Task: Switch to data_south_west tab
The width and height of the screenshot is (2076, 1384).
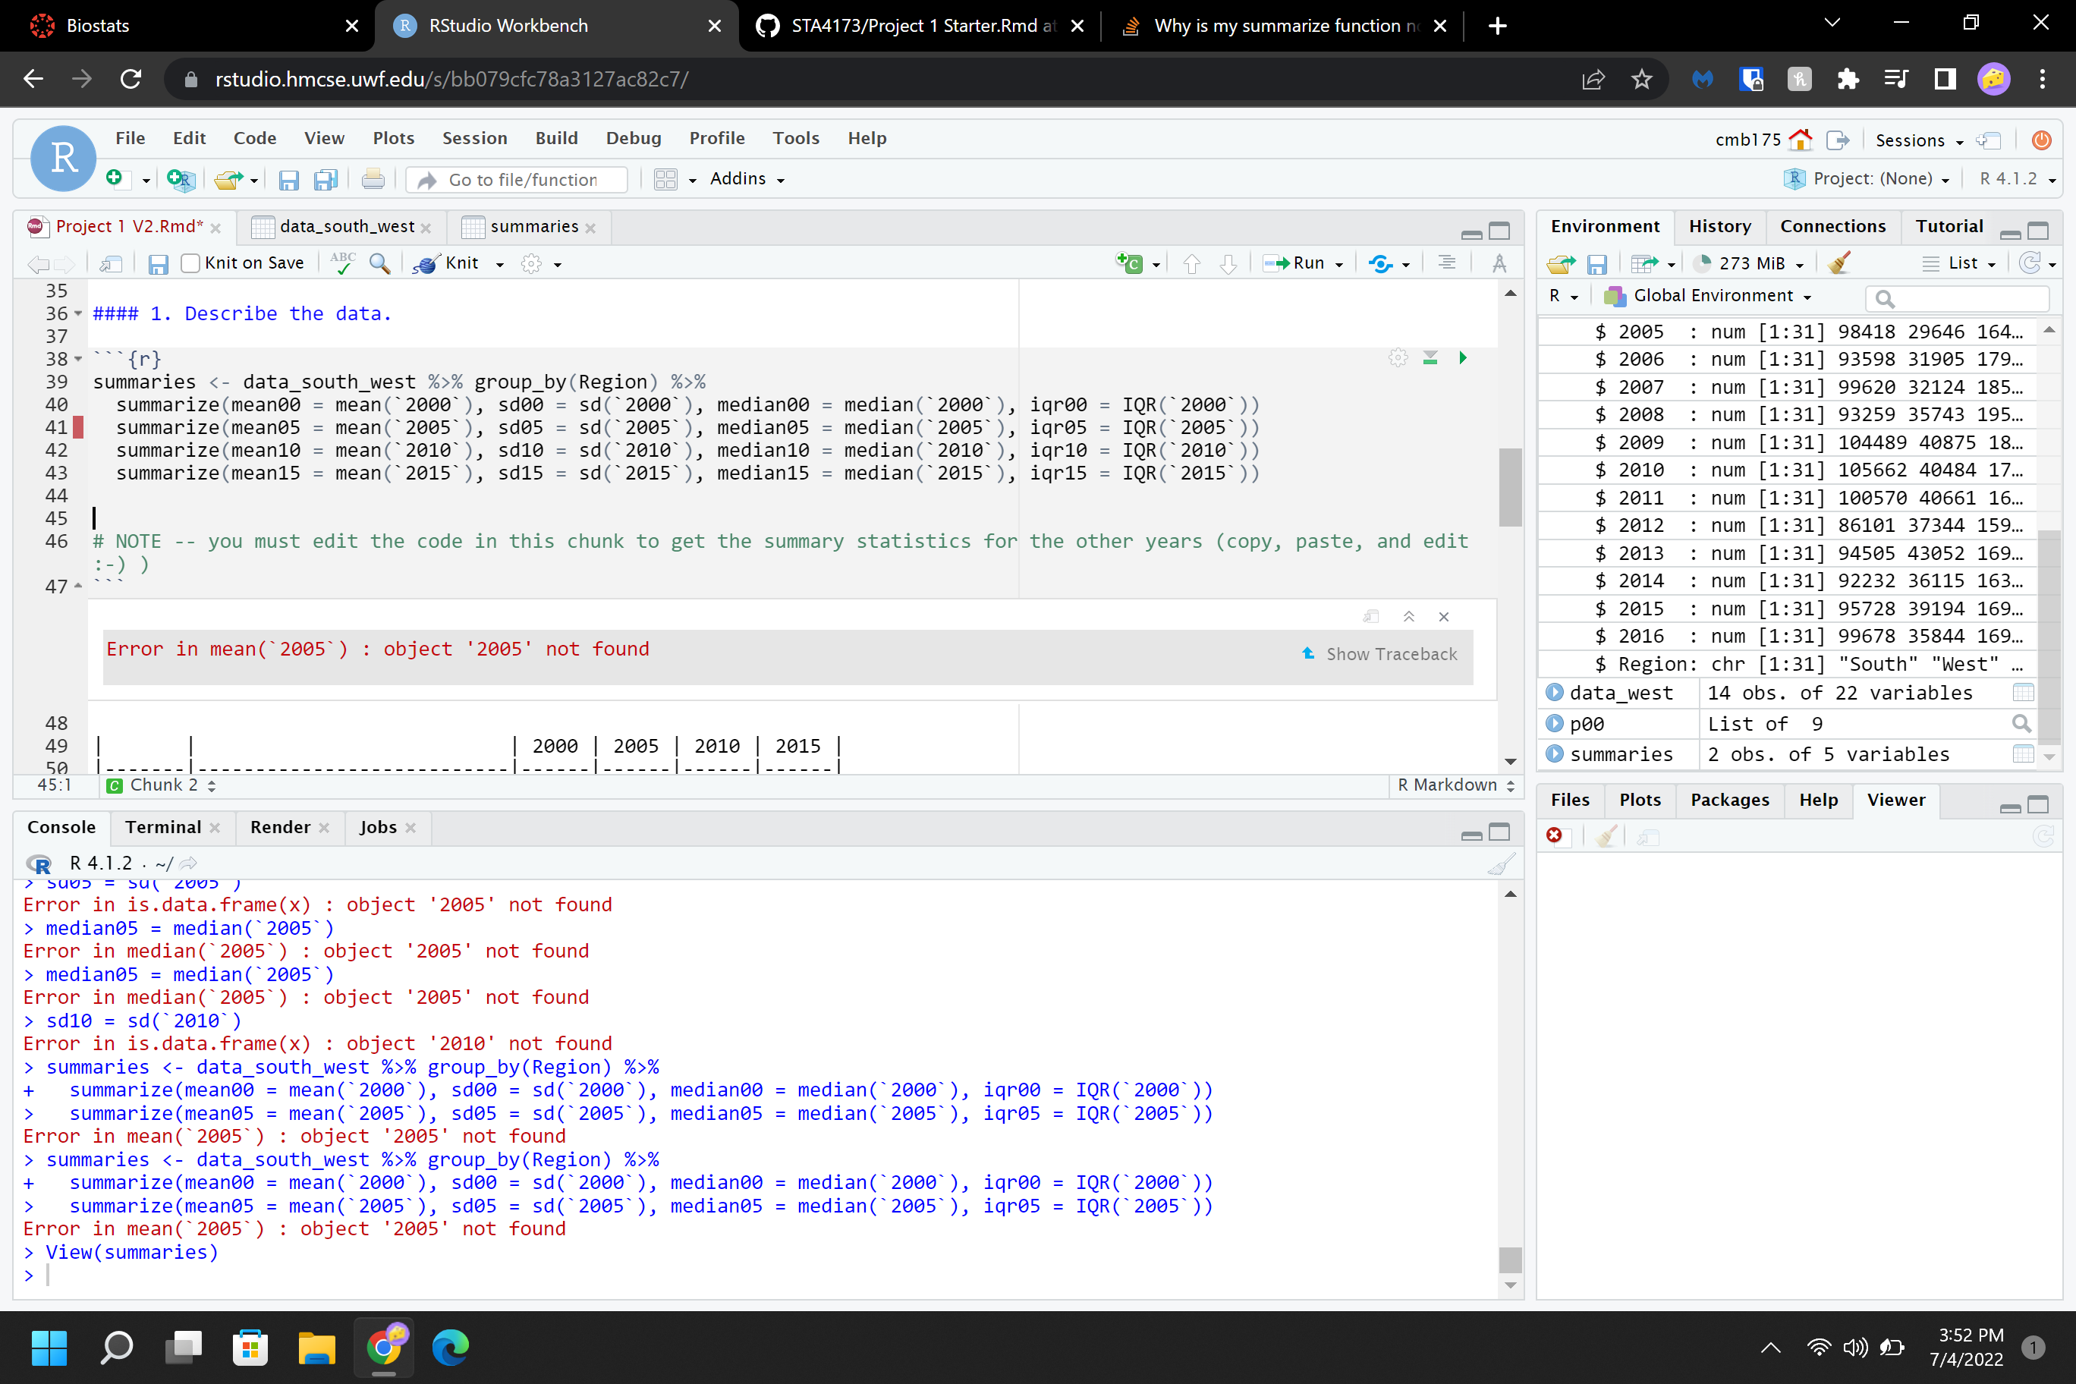Action: click(346, 227)
